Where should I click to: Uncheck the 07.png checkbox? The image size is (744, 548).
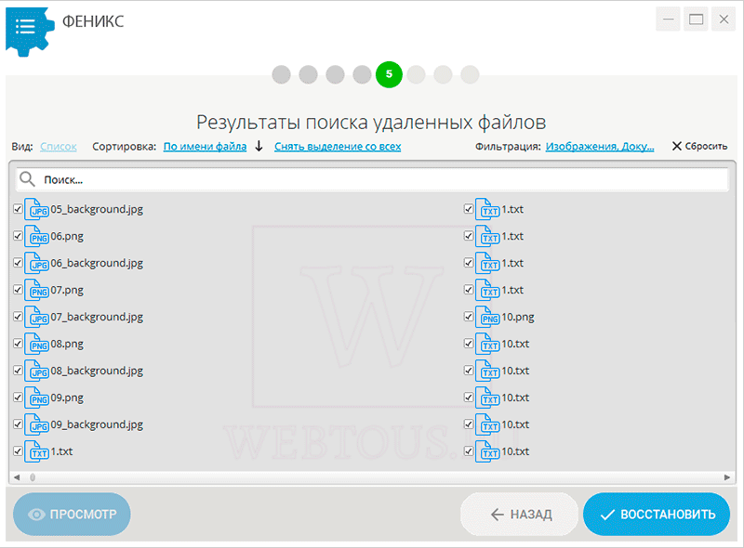coord(18,290)
